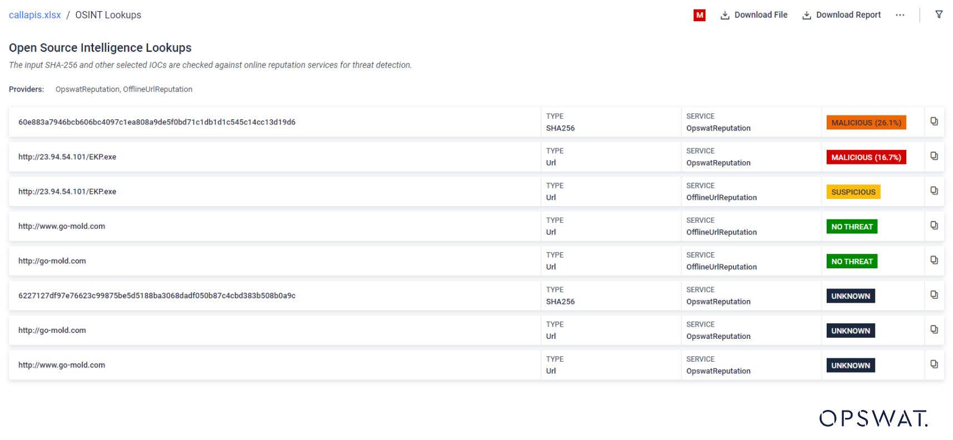Copy the 60e883a7946b SHA256 hash row

pyautogui.click(x=934, y=121)
